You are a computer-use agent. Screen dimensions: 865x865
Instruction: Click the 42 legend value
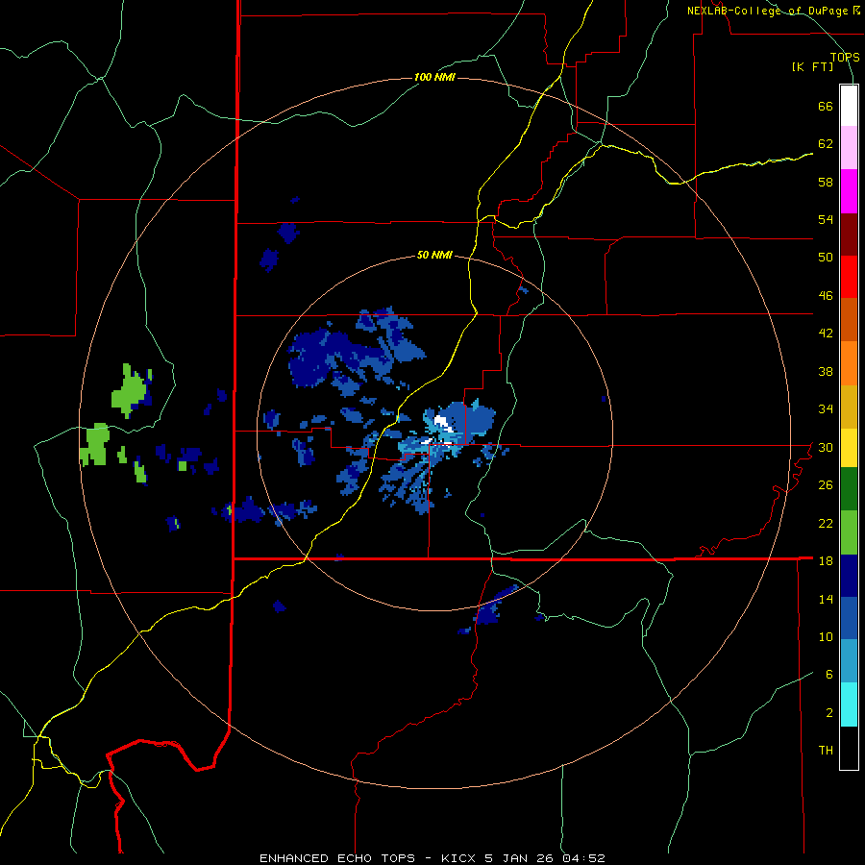(826, 334)
